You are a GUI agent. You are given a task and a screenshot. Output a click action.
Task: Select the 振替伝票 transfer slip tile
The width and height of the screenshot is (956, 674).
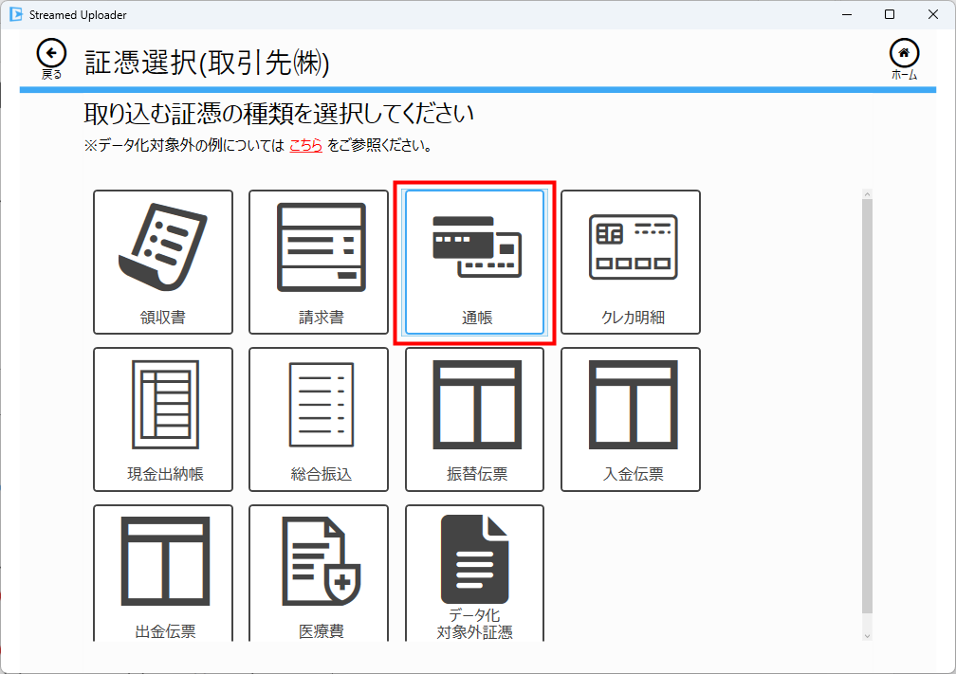coord(474,419)
